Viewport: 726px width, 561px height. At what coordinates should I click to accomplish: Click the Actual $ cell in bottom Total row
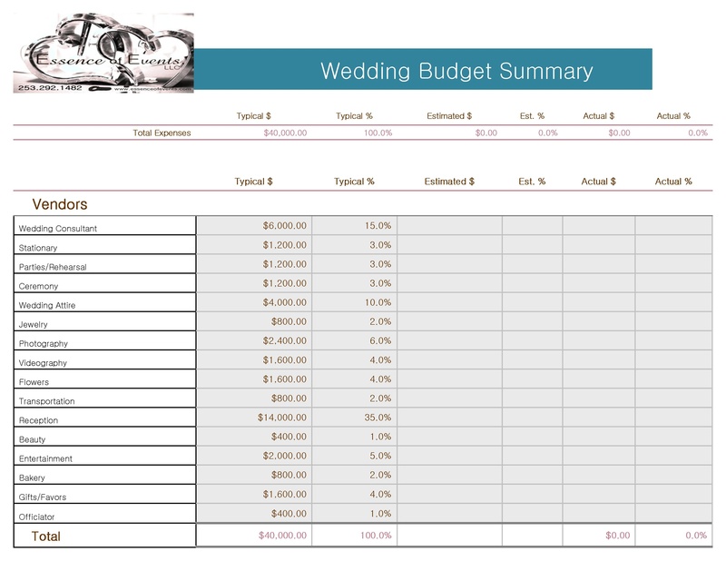tap(598, 536)
